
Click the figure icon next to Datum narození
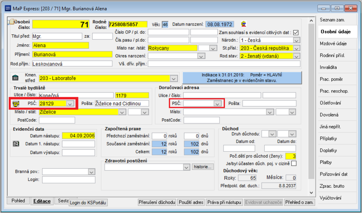pyautogui.click(x=243, y=24)
